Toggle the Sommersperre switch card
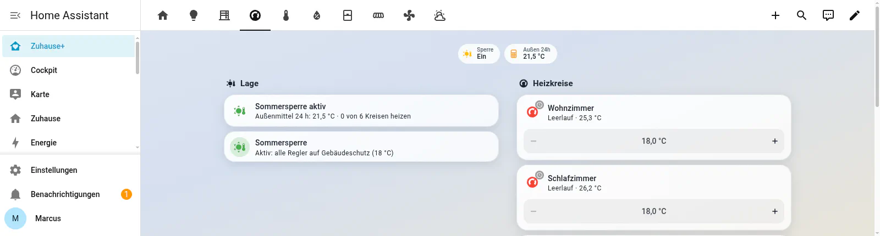The width and height of the screenshot is (880, 236). (361, 147)
